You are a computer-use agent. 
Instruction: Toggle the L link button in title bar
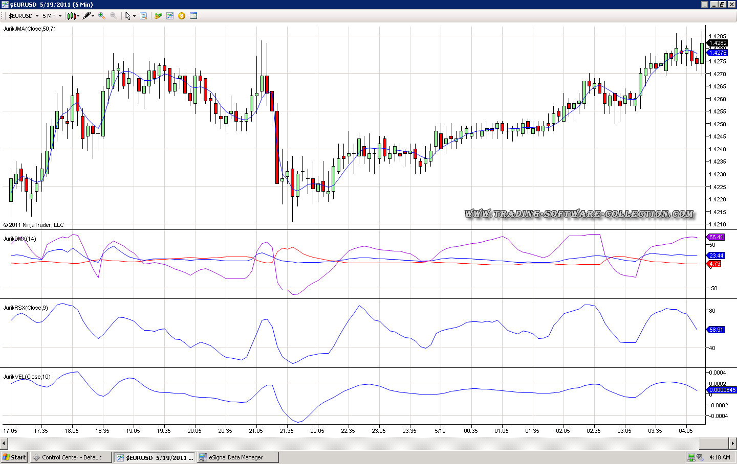[x=705, y=5]
